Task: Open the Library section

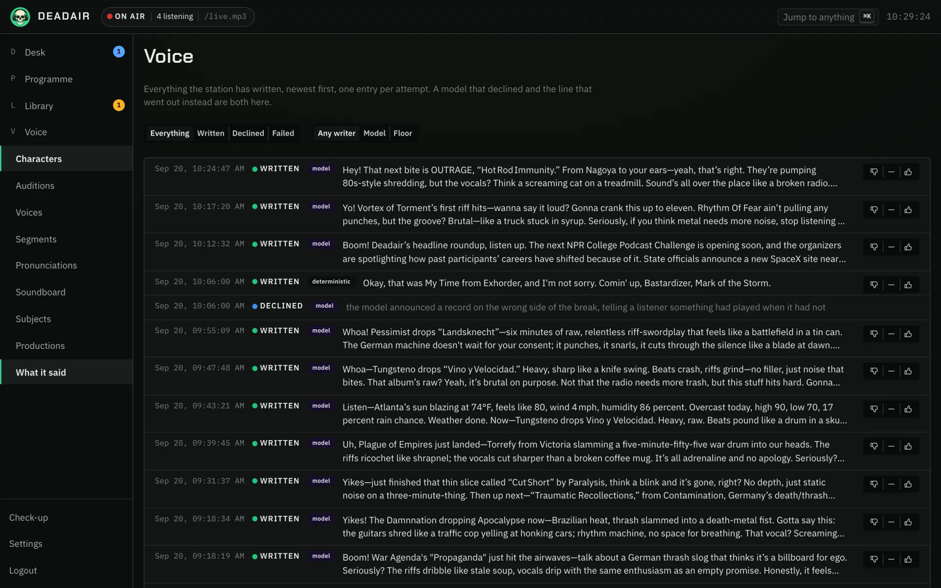Action: click(66, 106)
